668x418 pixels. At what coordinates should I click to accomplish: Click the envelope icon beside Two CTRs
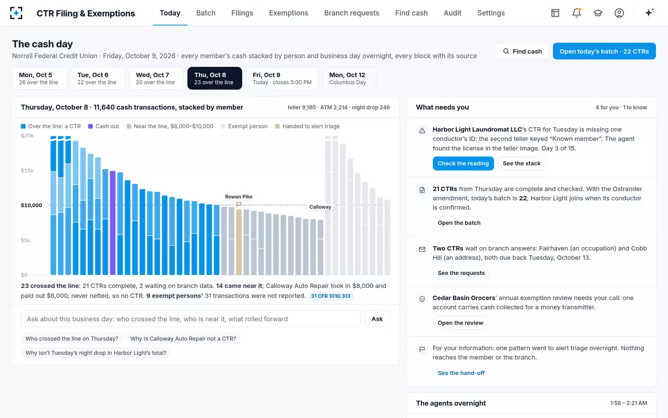pos(422,249)
